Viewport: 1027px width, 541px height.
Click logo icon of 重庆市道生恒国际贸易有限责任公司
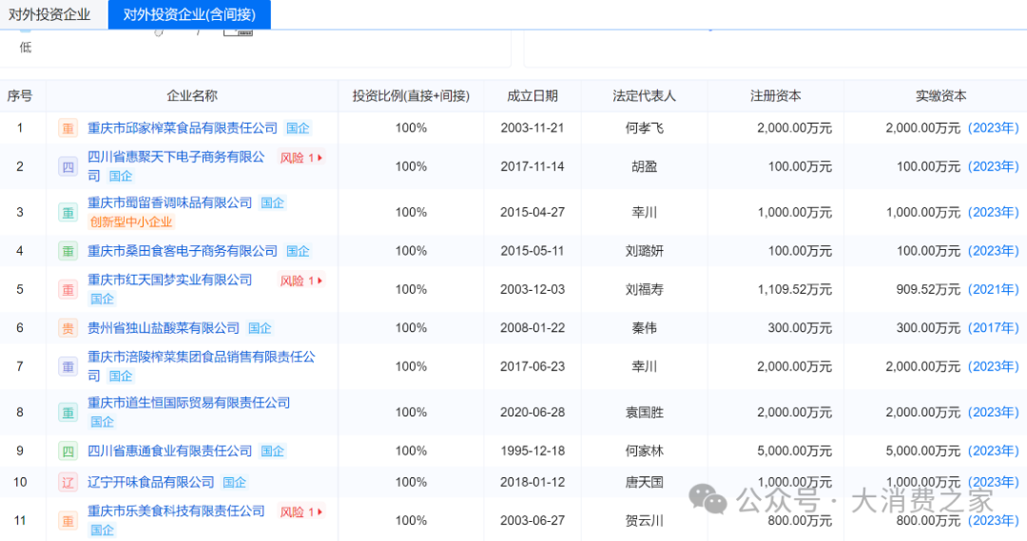point(68,413)
